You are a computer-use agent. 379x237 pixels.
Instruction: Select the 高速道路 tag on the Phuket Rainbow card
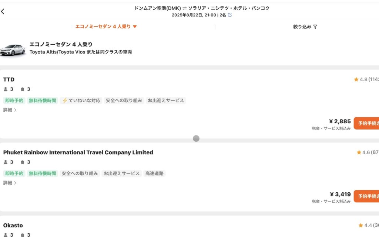[x=154, y=174]
